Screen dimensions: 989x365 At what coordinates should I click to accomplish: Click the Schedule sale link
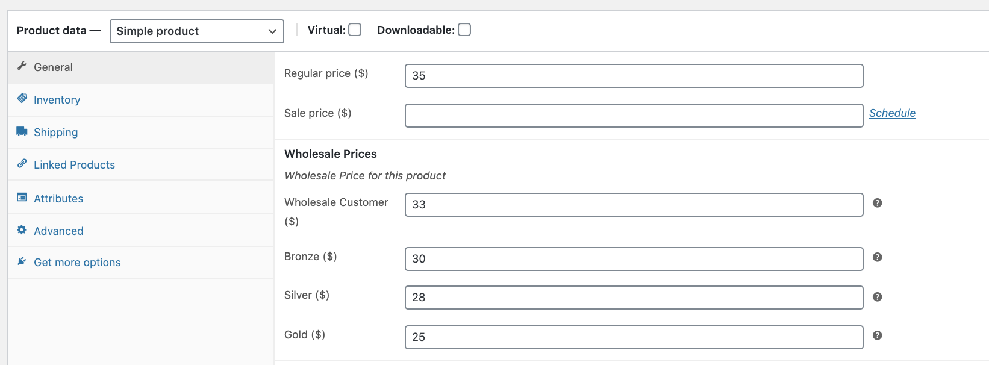pyautogui.click(x=891, y=113)
